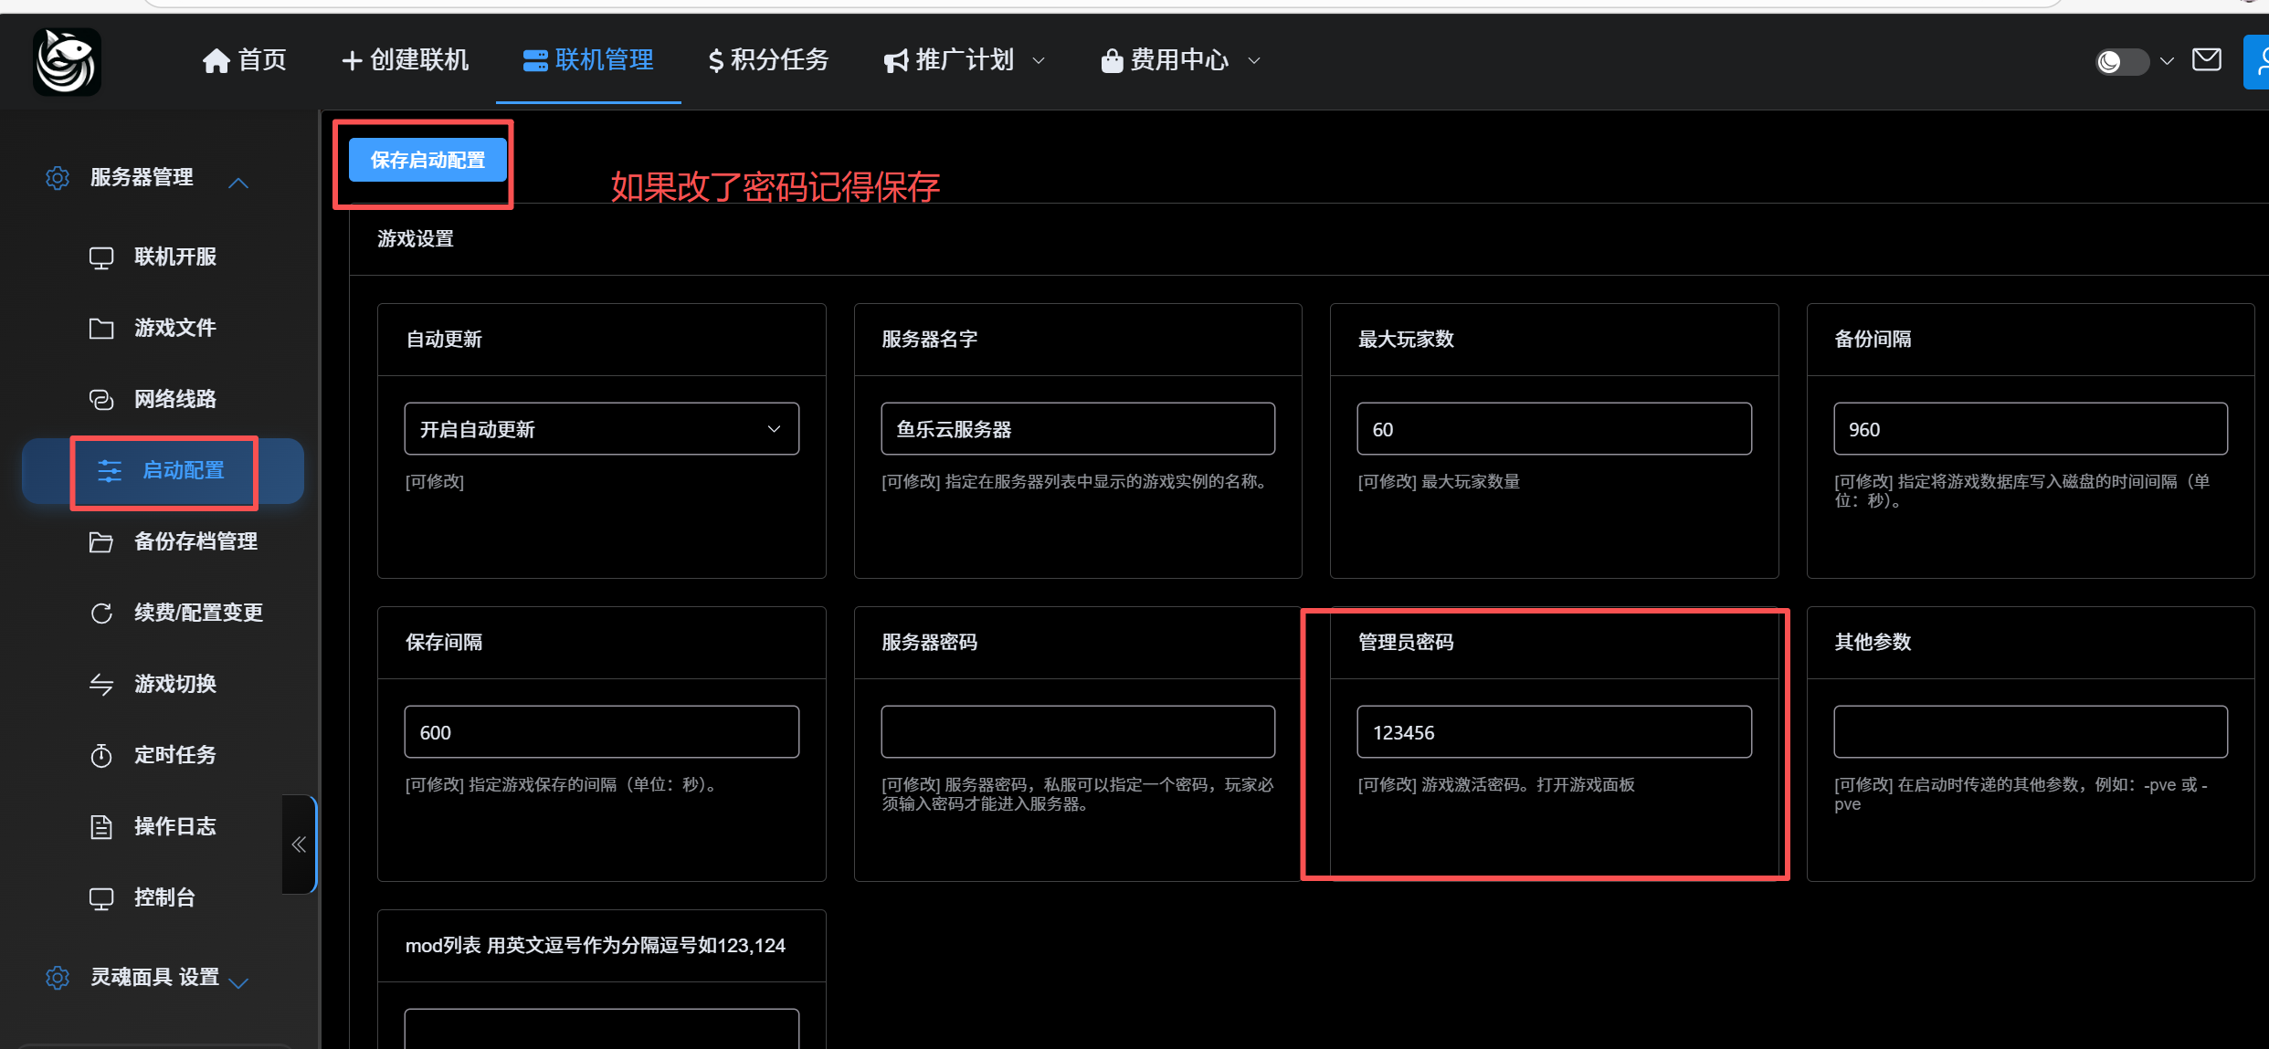The image size is (2269, 1049).
Task: Open 操作日志 document sidebar item
Action: click(174, 827)
